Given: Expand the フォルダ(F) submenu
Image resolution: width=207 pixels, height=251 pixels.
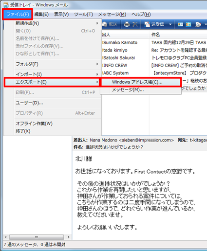Looking at the screenshot, I should [53, 64].
